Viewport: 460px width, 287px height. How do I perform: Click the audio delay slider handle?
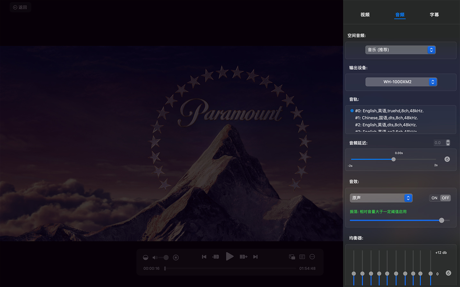pos(394,159)
